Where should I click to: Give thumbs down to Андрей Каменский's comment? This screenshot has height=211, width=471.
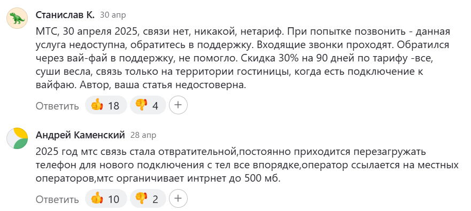click(148, 199)
